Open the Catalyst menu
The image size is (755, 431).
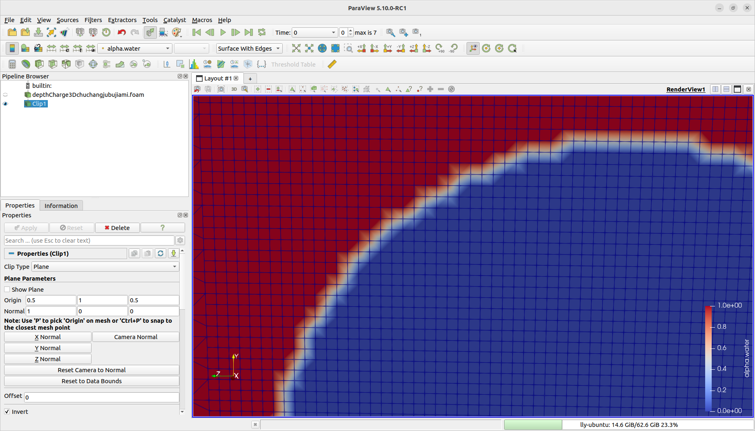(x=174, y=20)
